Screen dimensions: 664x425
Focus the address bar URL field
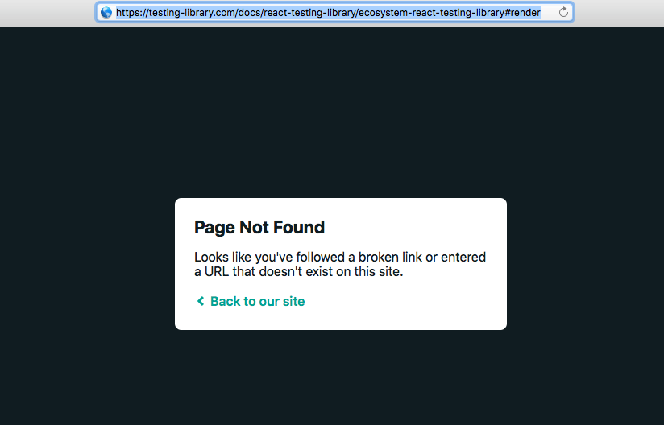click(x=334, y=12)
